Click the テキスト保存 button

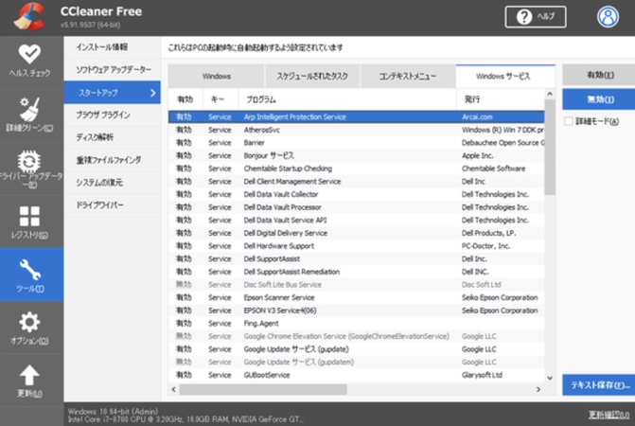pyautogui.click(x=599, y=384)
